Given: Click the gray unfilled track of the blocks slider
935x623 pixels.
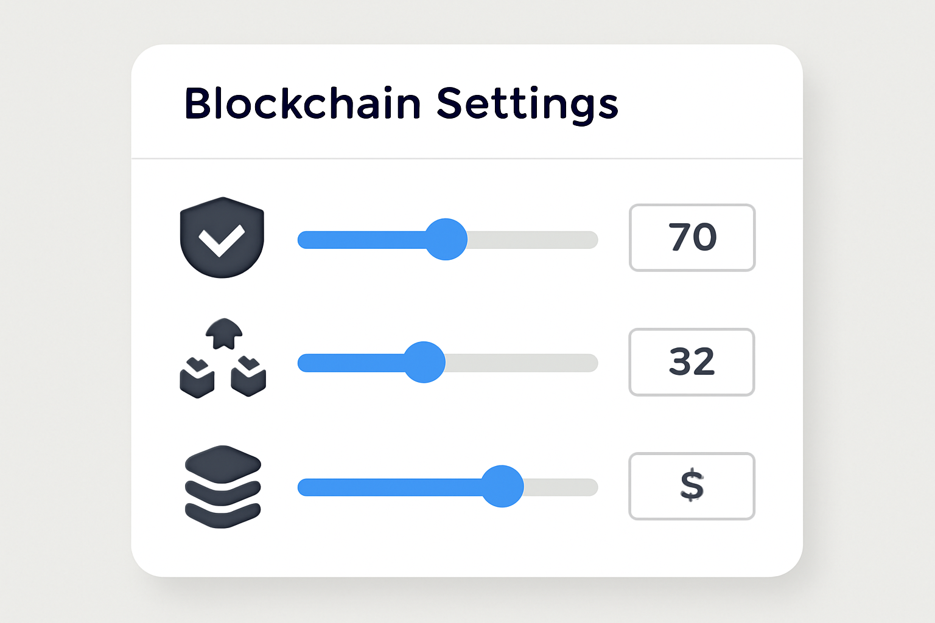Looking at the screenshot, I should 520,363.
